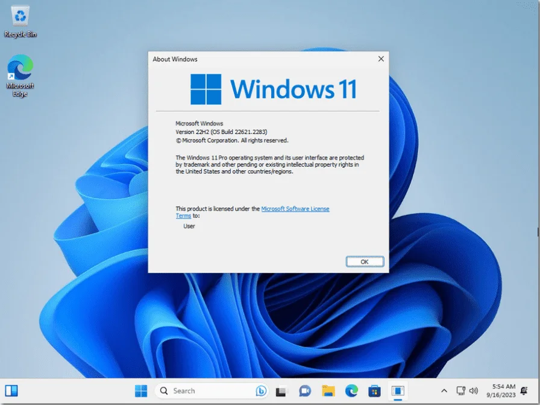Click the 'Microsoft Windows' text line

(x=199, y=123)
